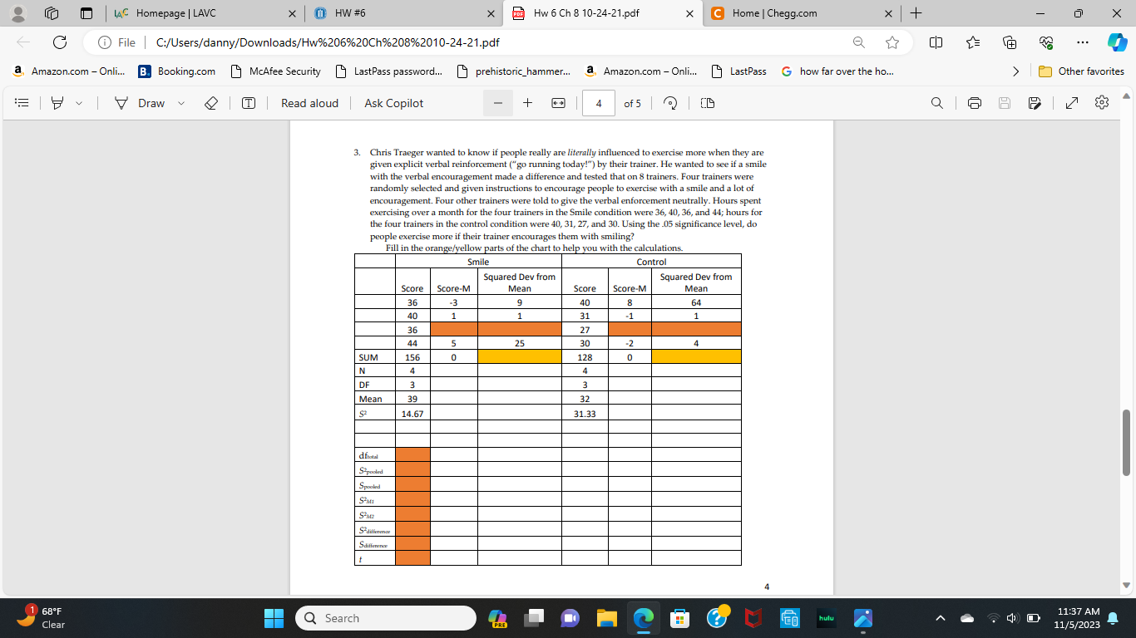The height and width of the screenshot is (638, 1136).
Task: Open the Hulu taskbar app
Action: (x=826, y=618)
